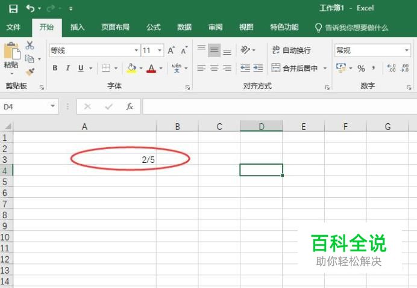Screen dimensions: 417x288
Task: Click the Insert Function fx icon
Action: coord(129,106)
